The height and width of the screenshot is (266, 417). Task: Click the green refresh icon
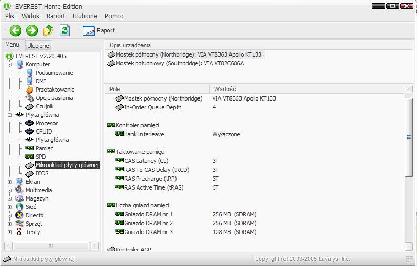(x=64, y=30)
